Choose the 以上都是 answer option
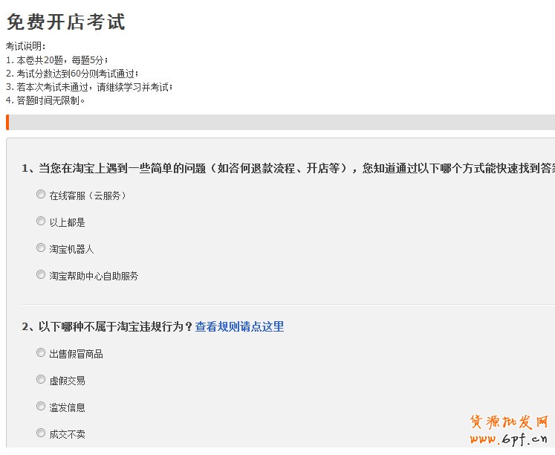 [x=41, y=222]
